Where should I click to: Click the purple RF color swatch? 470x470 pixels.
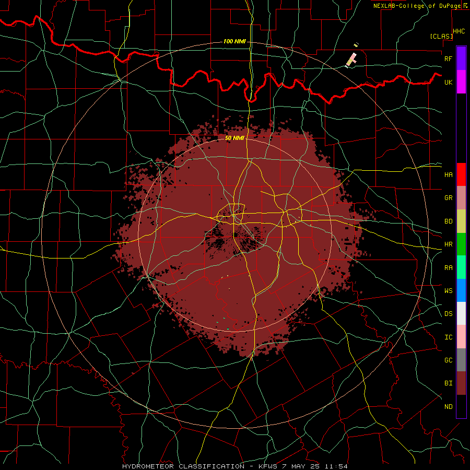point(461,58)
